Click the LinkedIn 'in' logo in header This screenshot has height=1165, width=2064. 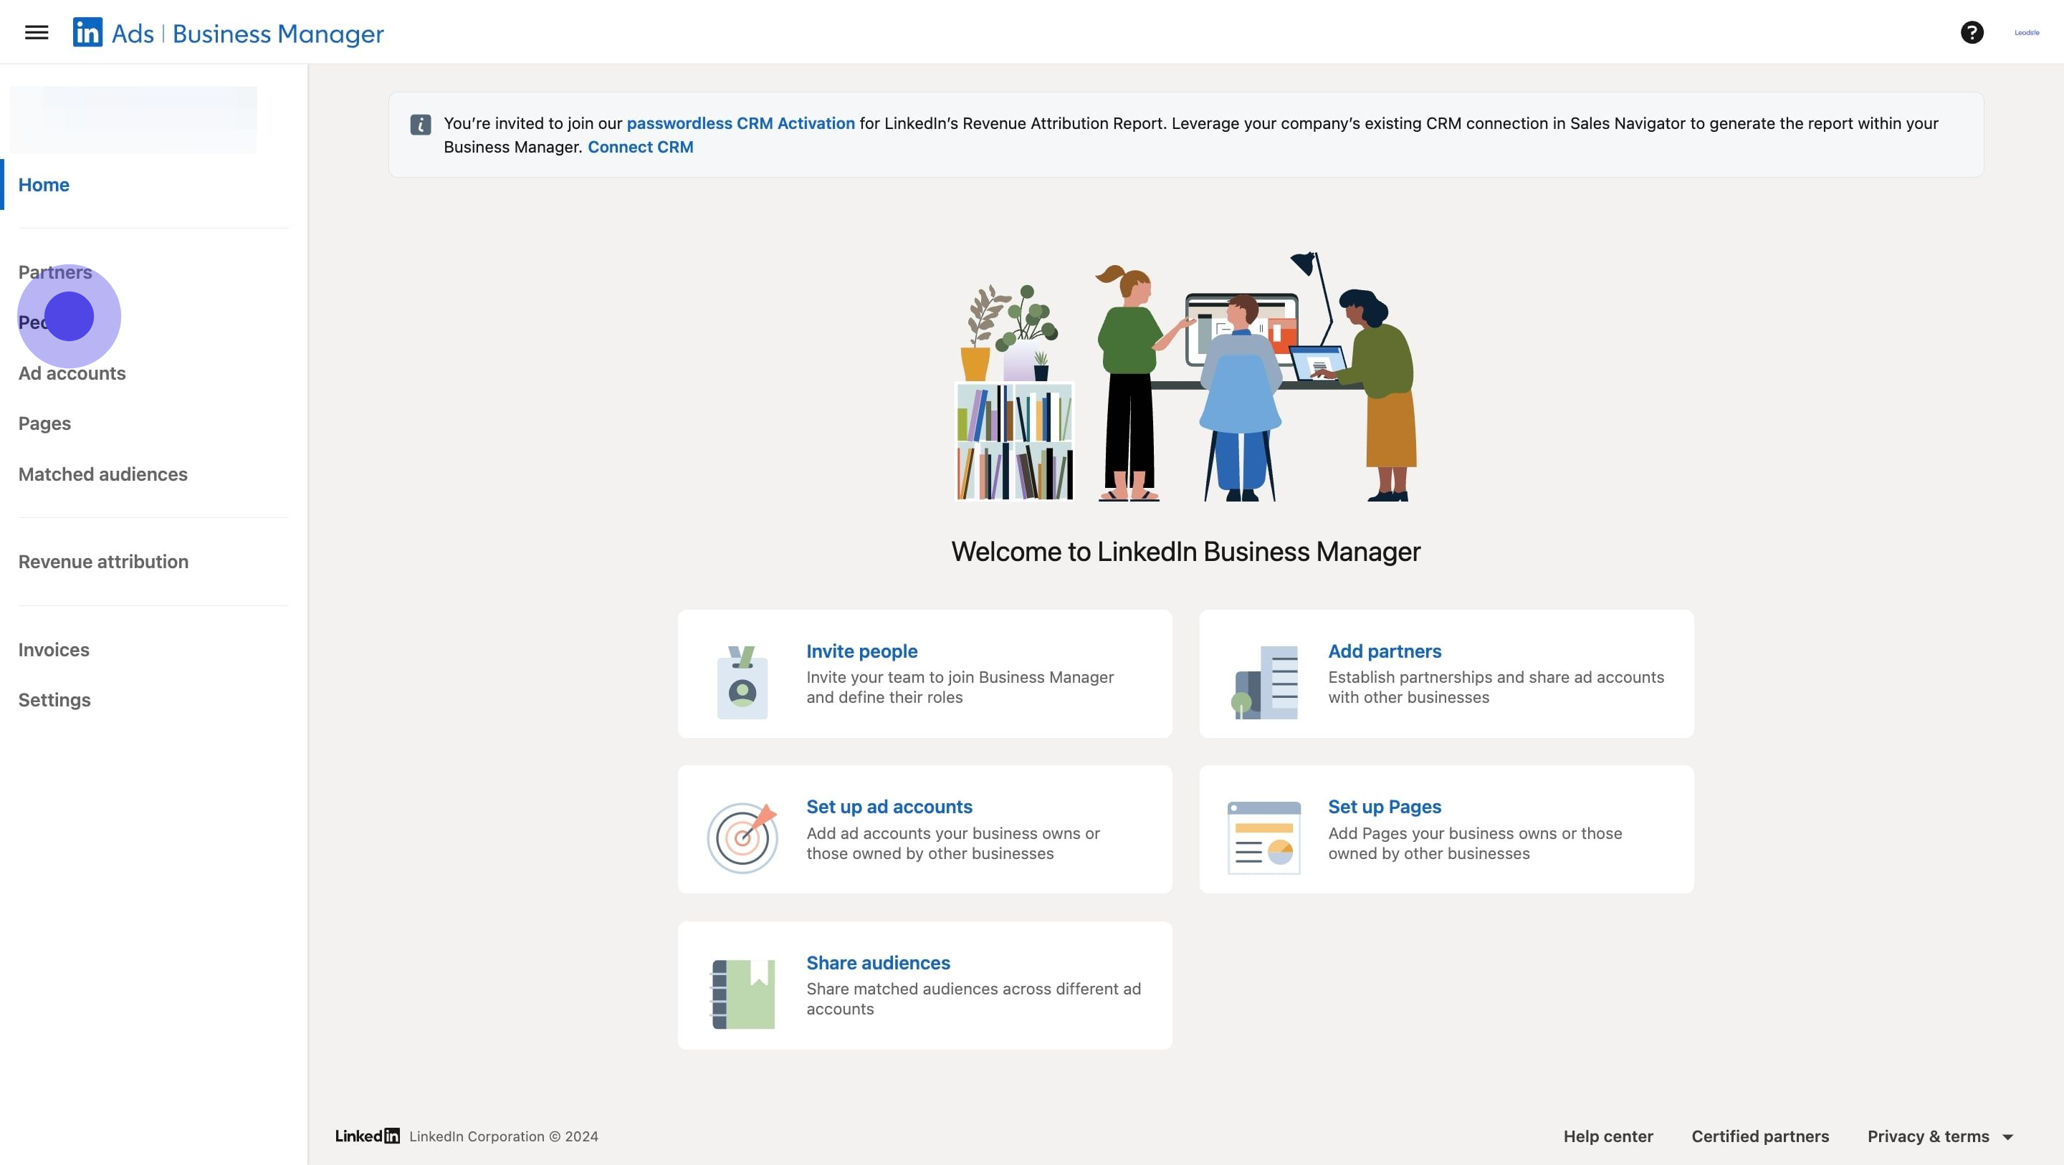(87, 33)
